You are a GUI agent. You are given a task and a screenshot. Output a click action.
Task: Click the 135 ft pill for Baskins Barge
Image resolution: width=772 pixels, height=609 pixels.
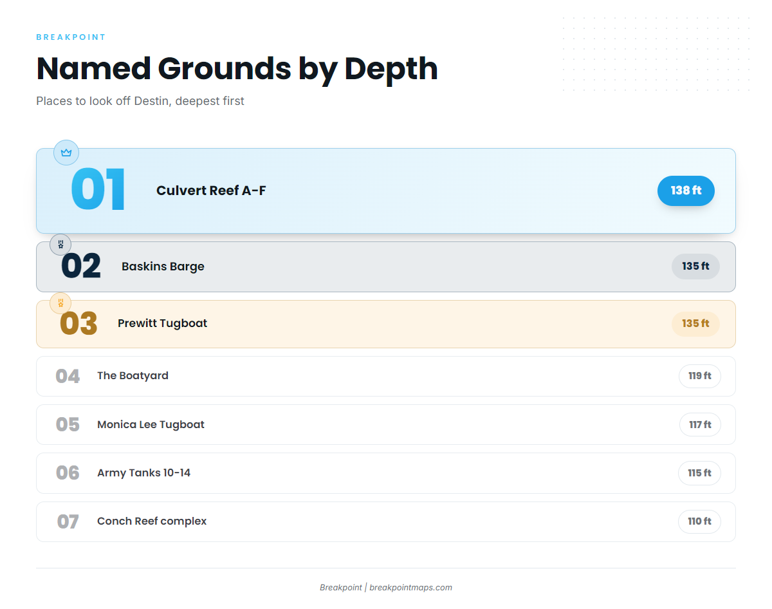[695, 267]
